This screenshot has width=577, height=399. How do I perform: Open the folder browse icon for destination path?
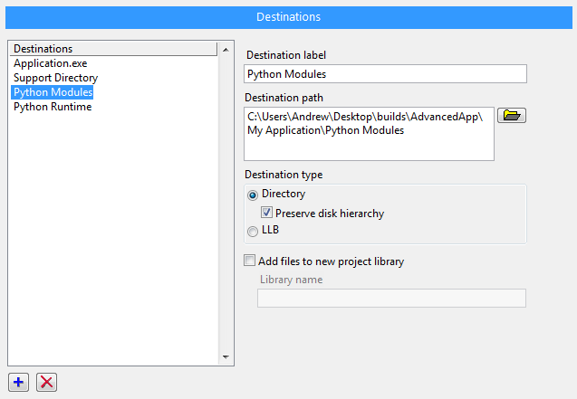coord(512,116)
